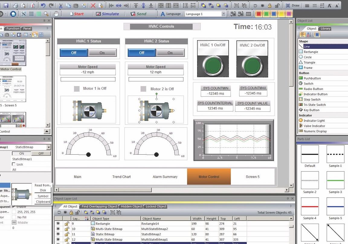This screenshot has height=244, width=348.
Task: Select the Cut scissors icon
Action: click(x=61, y=5)
